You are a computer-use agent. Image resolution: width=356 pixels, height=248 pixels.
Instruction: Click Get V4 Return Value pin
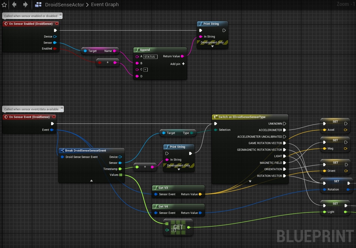200,213
